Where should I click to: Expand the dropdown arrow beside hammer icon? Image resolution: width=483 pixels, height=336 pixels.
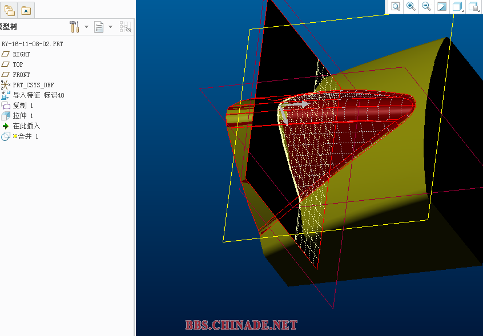pos(86,27)
